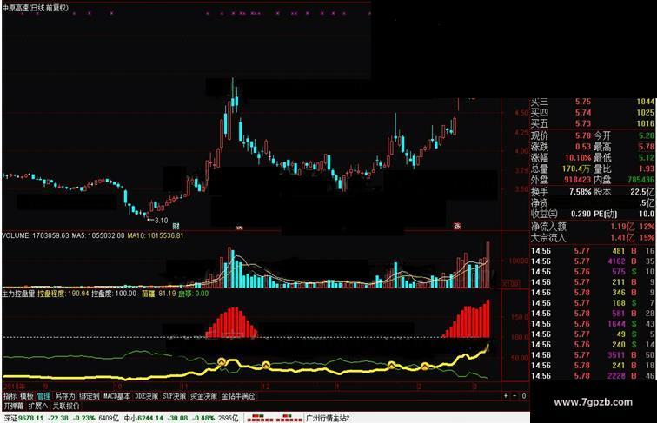Click the VOLUME: 1703859.63 label
Image resolution: width=657 pixels, height=423 pixels.
36,235
